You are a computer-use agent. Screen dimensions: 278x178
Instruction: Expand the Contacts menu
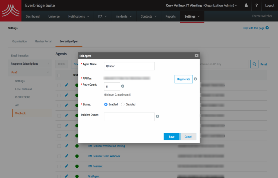[149, 16]
